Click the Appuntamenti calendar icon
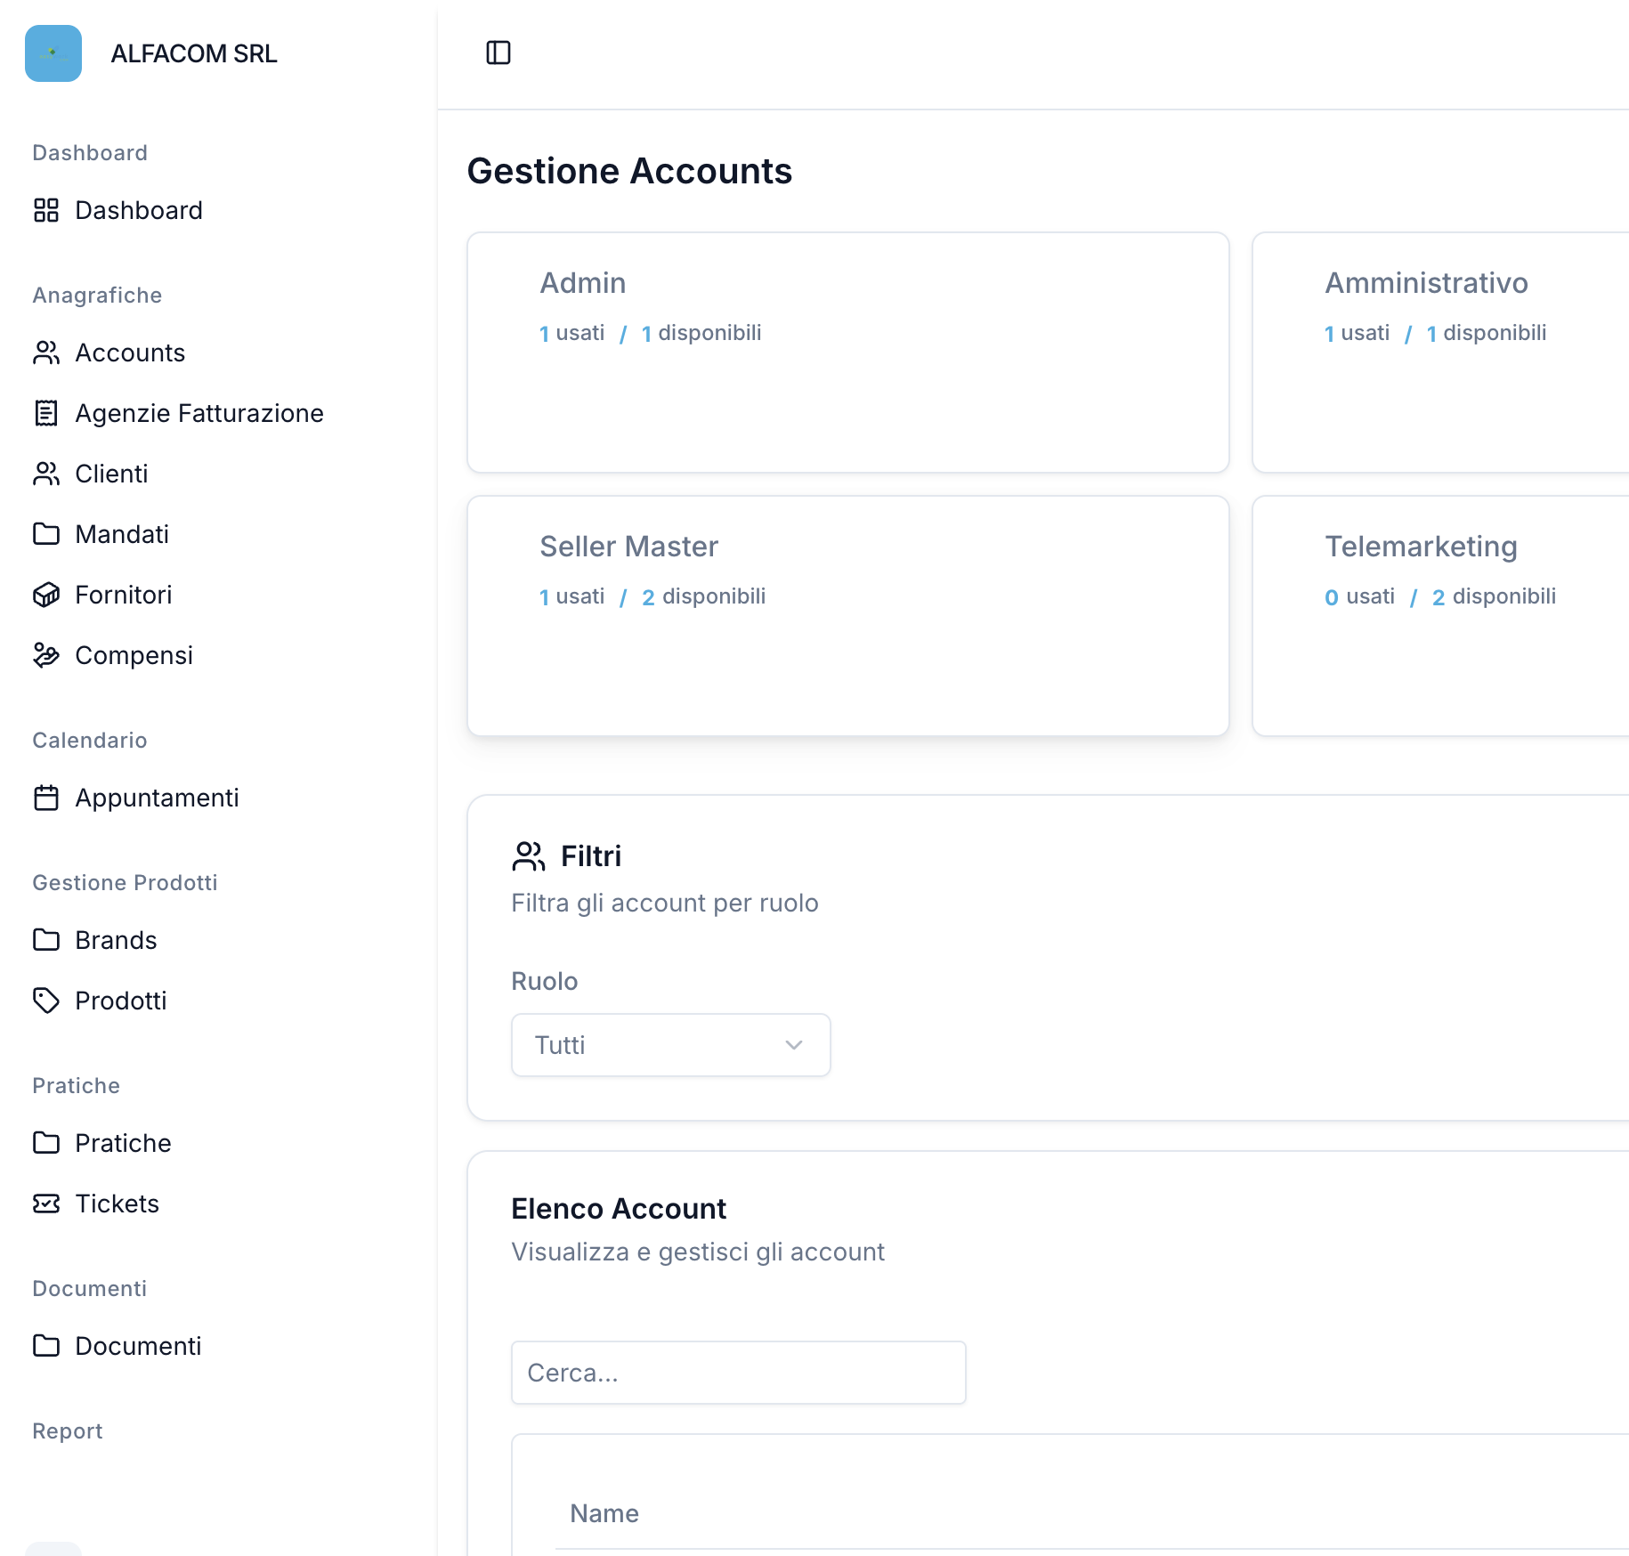1629x1556 pixels. (46, 798)
